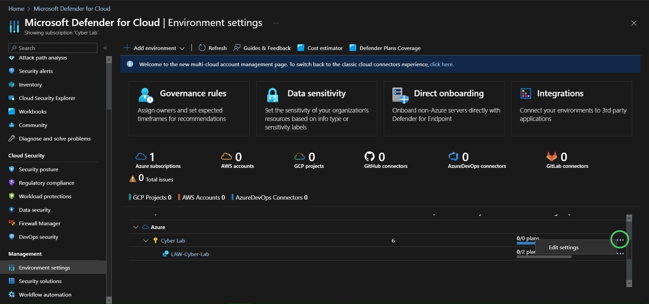Click the GitLab connectors fox icon
Image resolution: width=649 pixels, height=304 pixels.
point(552,156)
